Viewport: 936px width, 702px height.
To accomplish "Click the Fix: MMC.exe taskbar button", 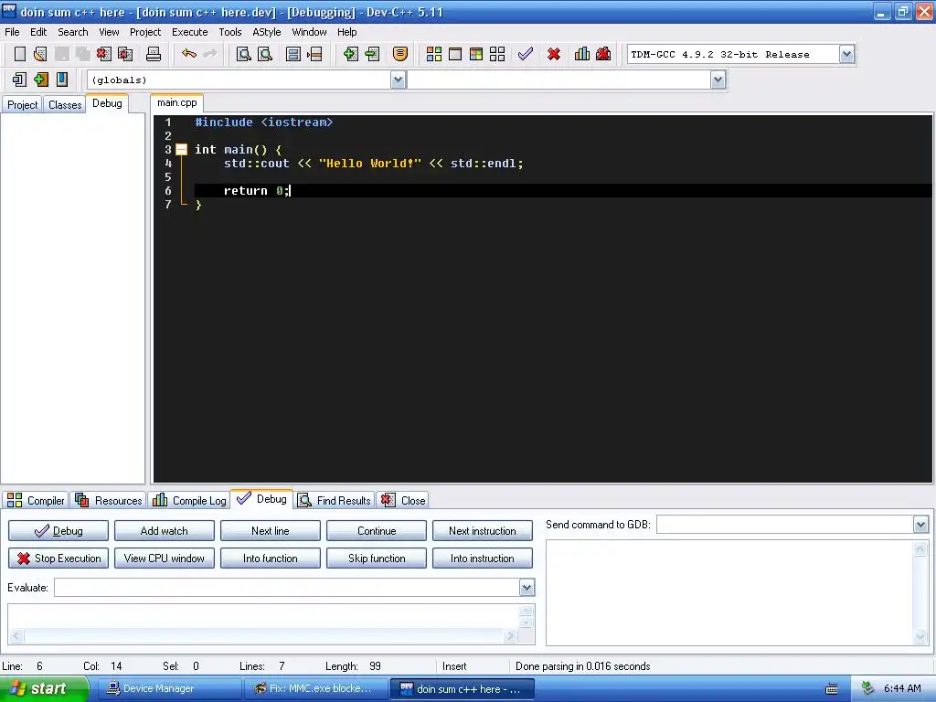I will (315, 689).
